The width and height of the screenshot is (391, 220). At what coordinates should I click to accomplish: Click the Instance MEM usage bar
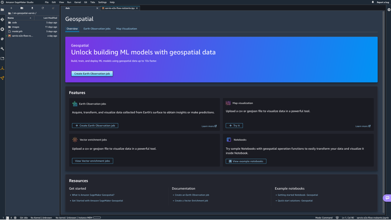[x=97, y=218]
